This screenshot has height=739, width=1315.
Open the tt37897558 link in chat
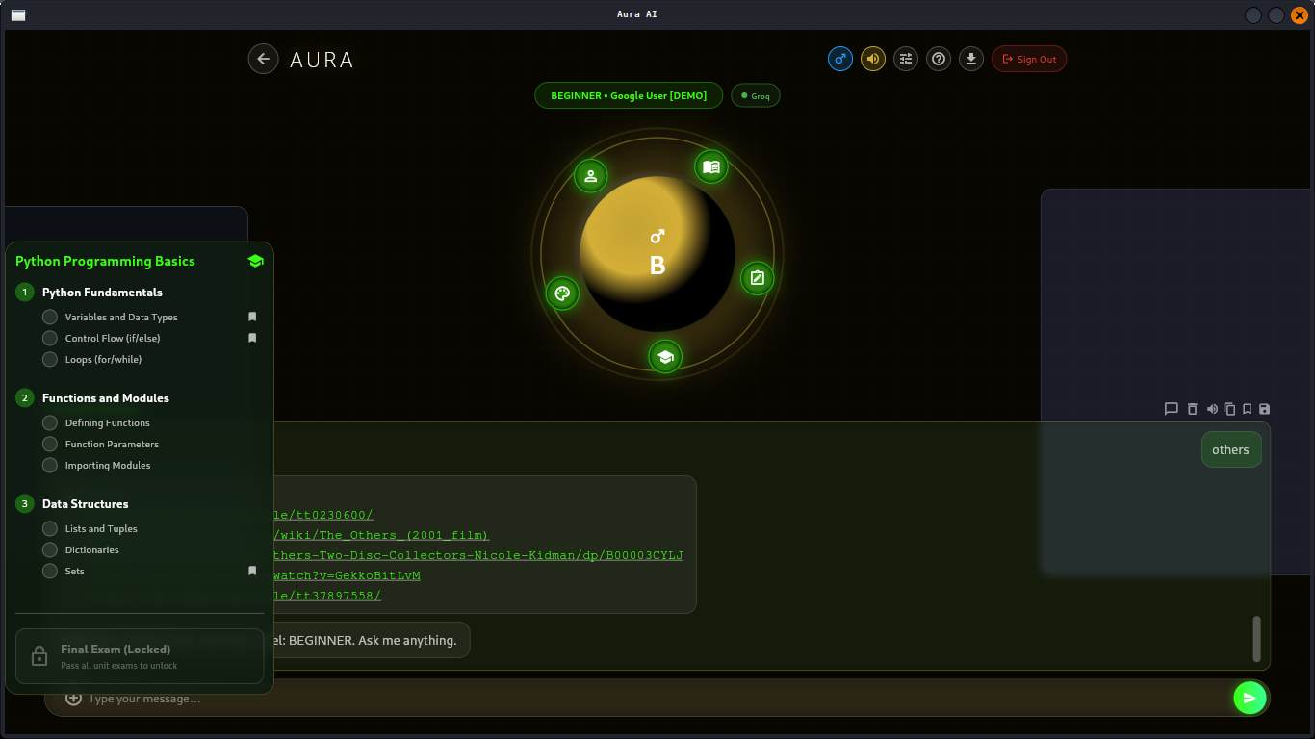(327, 596)
